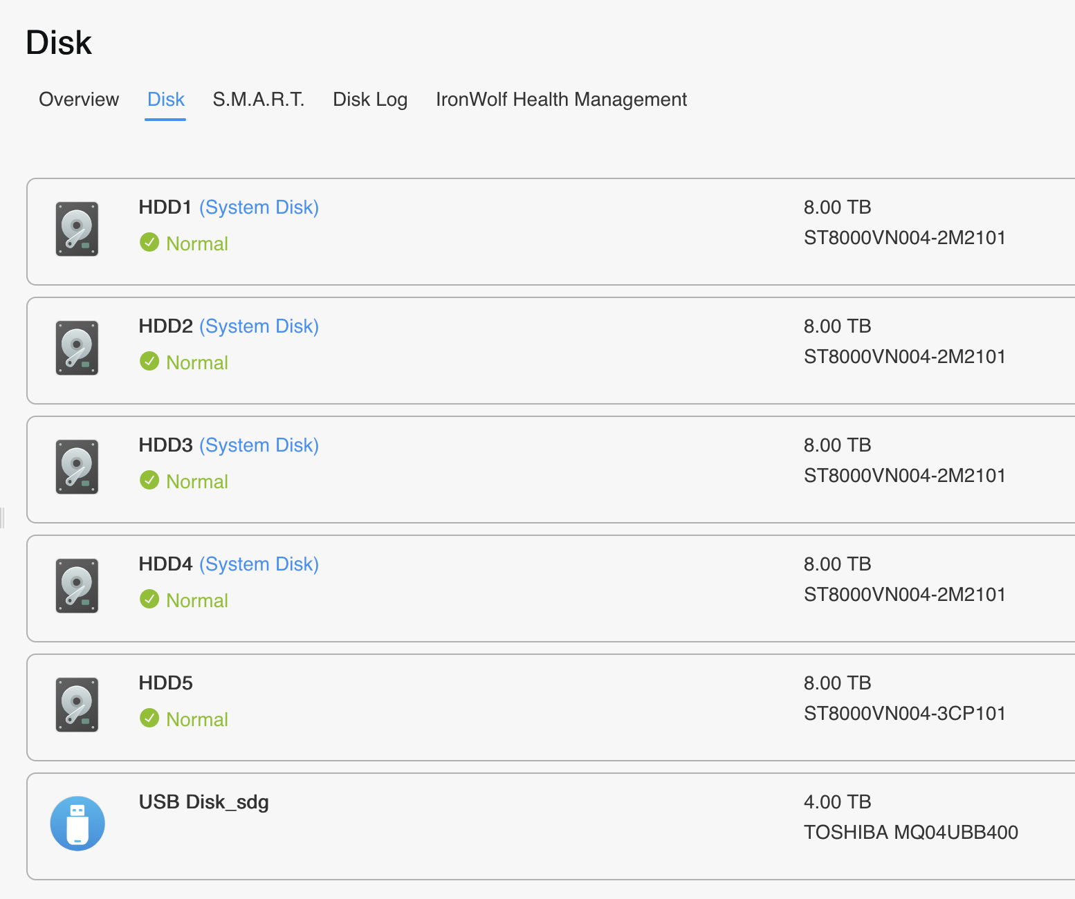
Task: Click the Normal status text of HDD4
Action: click(197, 600)
